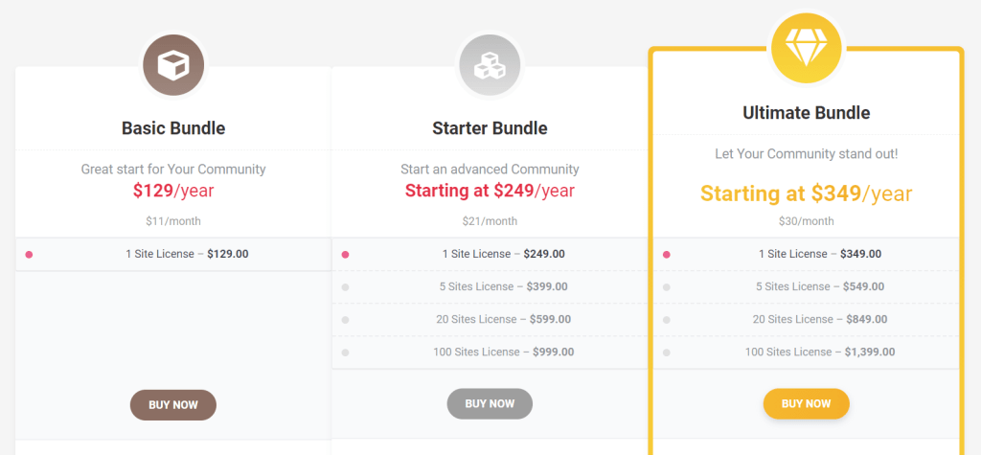Click the brown Buy Now button for Basic Bundle

173,405
